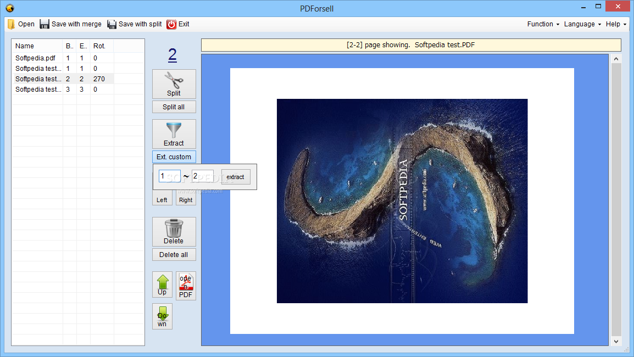
Task: Select Softpedia test row with pages 3-3
Action: (x=64, y=90)
